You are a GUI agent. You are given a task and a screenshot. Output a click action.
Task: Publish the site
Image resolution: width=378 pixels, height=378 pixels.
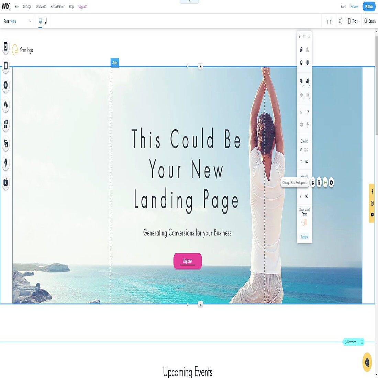(369, 6)
